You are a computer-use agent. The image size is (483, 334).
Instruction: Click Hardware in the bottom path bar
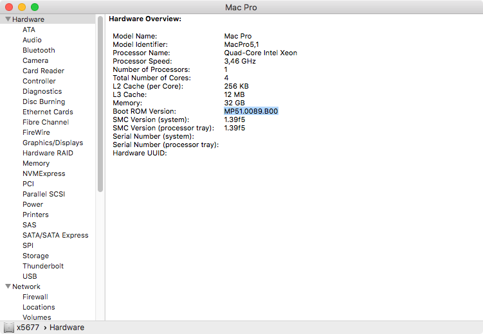coord(67,328)
